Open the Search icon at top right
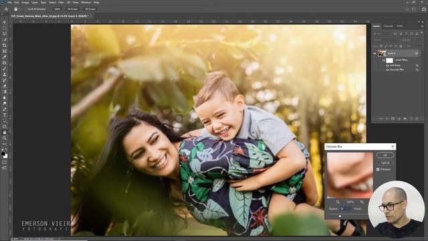The image size is (428, 241). (407, 9)
